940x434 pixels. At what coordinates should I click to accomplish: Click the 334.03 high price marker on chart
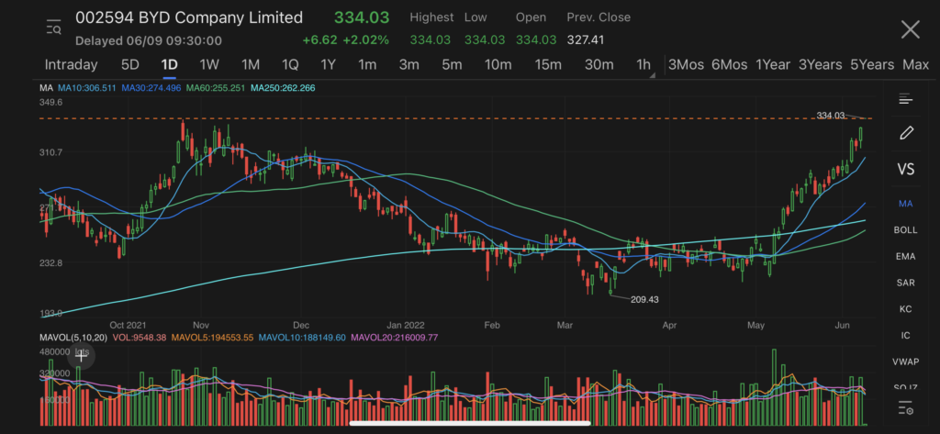(x=831, y=115)
